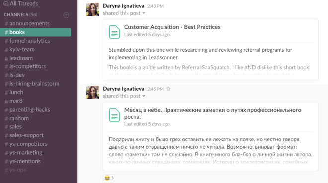Click the lock icon beside mar8
The height and width of the screenshot is (183, 328).
coord(6,101)
